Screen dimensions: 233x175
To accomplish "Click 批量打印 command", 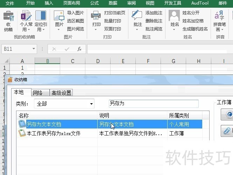I will coord(113,21).
